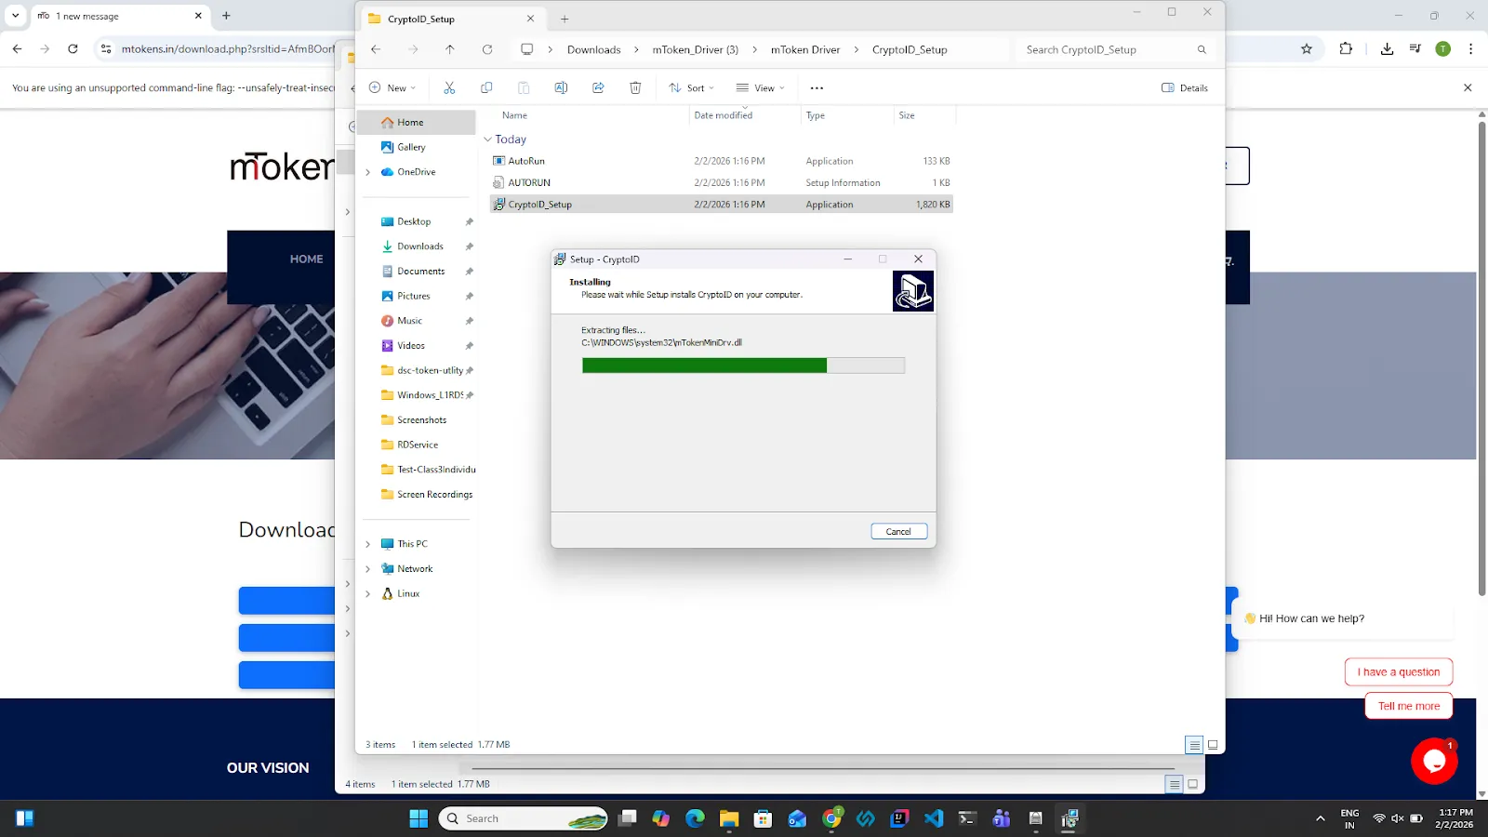The image size is (1488, 837).
Task: Expand the This PC tree node
Action: pos(368,544)
